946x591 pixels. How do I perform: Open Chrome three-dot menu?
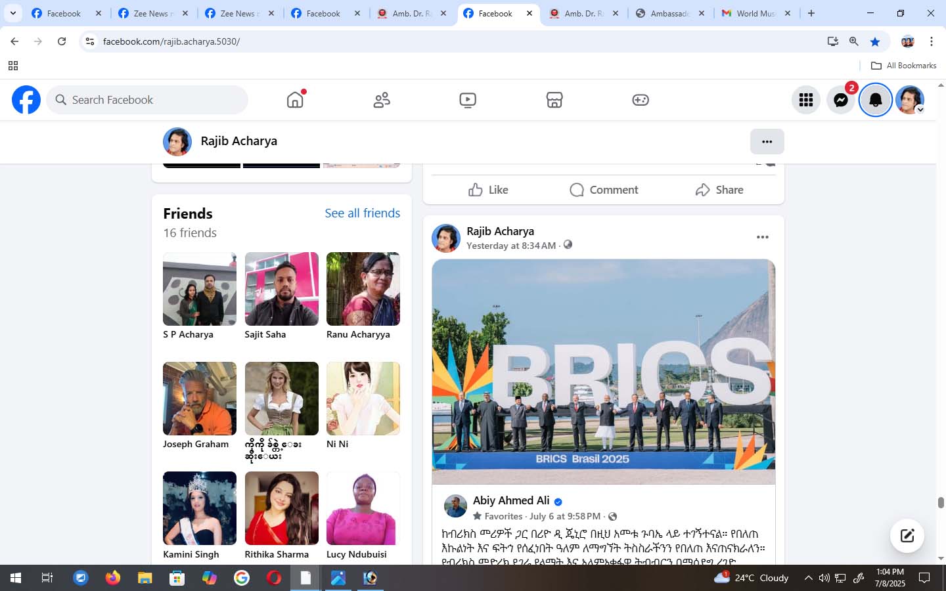tap(932, 41)
